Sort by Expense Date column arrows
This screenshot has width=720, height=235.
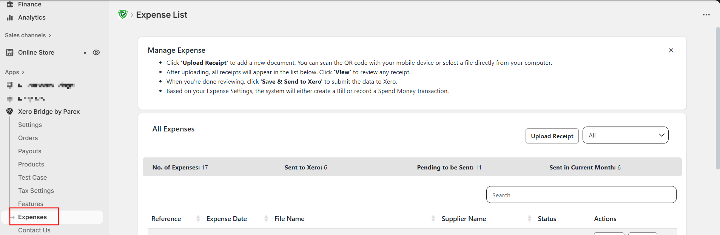[x=266, y=219]
